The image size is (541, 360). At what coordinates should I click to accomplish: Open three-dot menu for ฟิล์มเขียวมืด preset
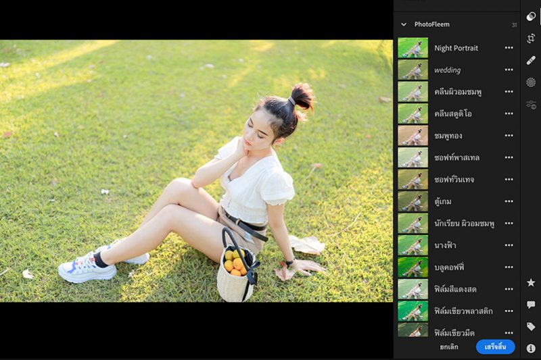509,333
